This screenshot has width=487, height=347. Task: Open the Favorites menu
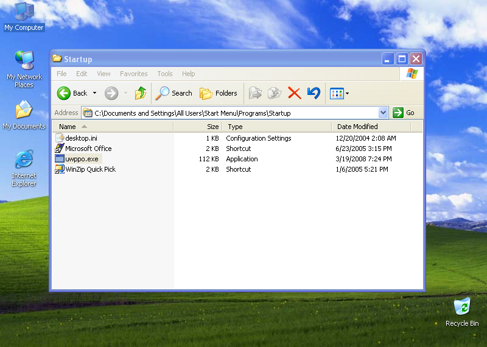pos(133,74)
